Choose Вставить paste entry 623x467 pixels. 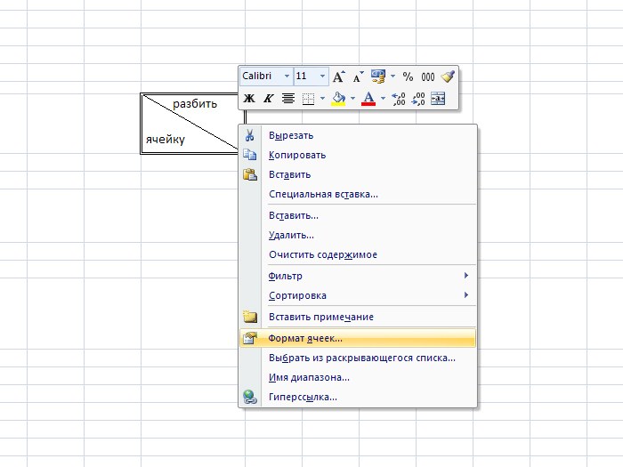coord(358,174)
